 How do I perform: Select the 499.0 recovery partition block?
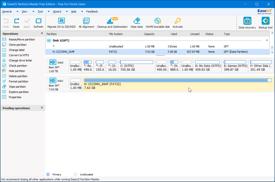87,66
